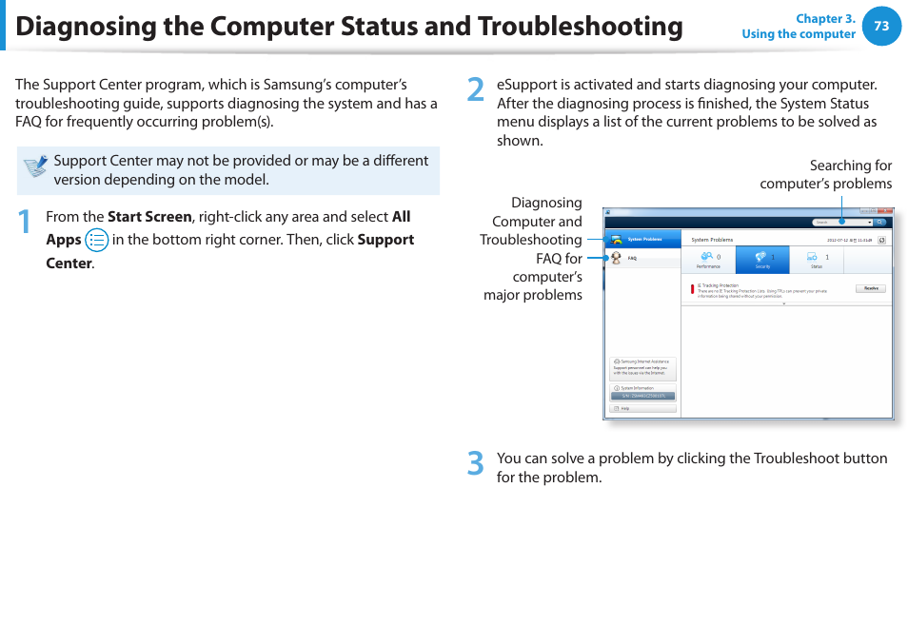Close the eSupport window
The height and width of the screenshot is (644, 908).
point(885,210)
